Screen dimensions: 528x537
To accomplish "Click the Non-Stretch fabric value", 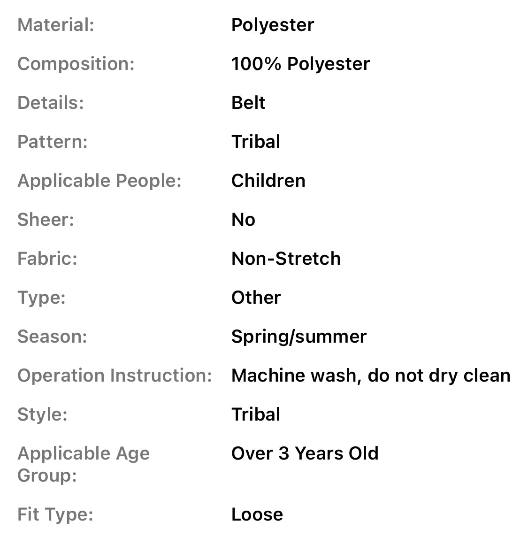I will [x=286, y=259].
